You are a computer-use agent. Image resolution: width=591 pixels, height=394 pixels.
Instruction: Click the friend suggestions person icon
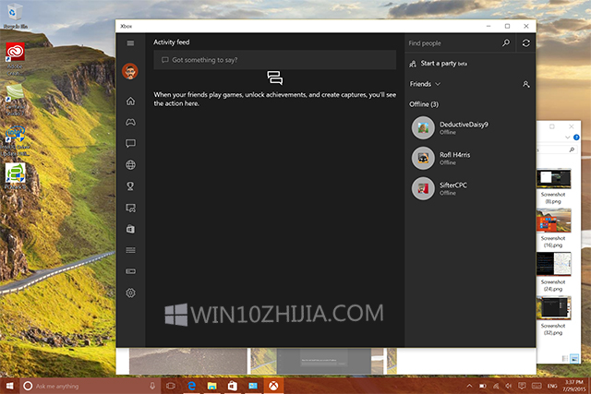[x=525, y=84]
